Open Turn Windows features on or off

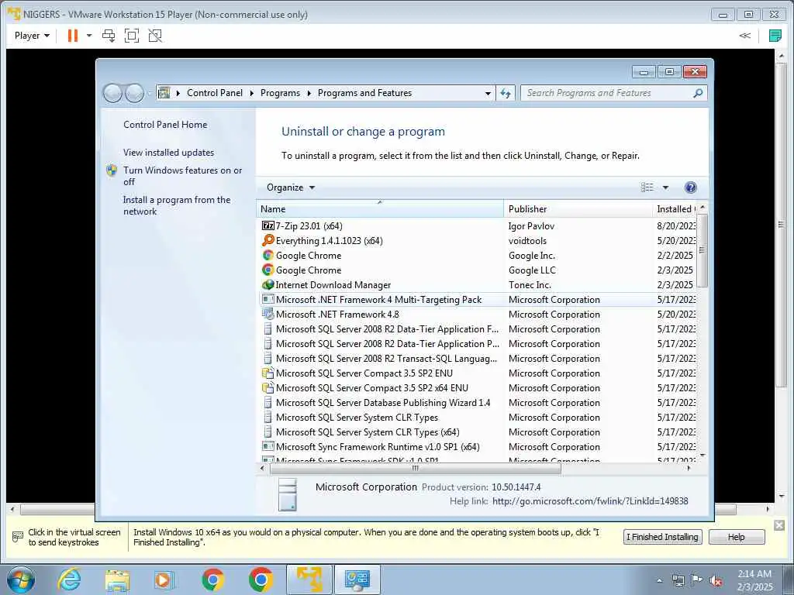[x=182, y=176]
